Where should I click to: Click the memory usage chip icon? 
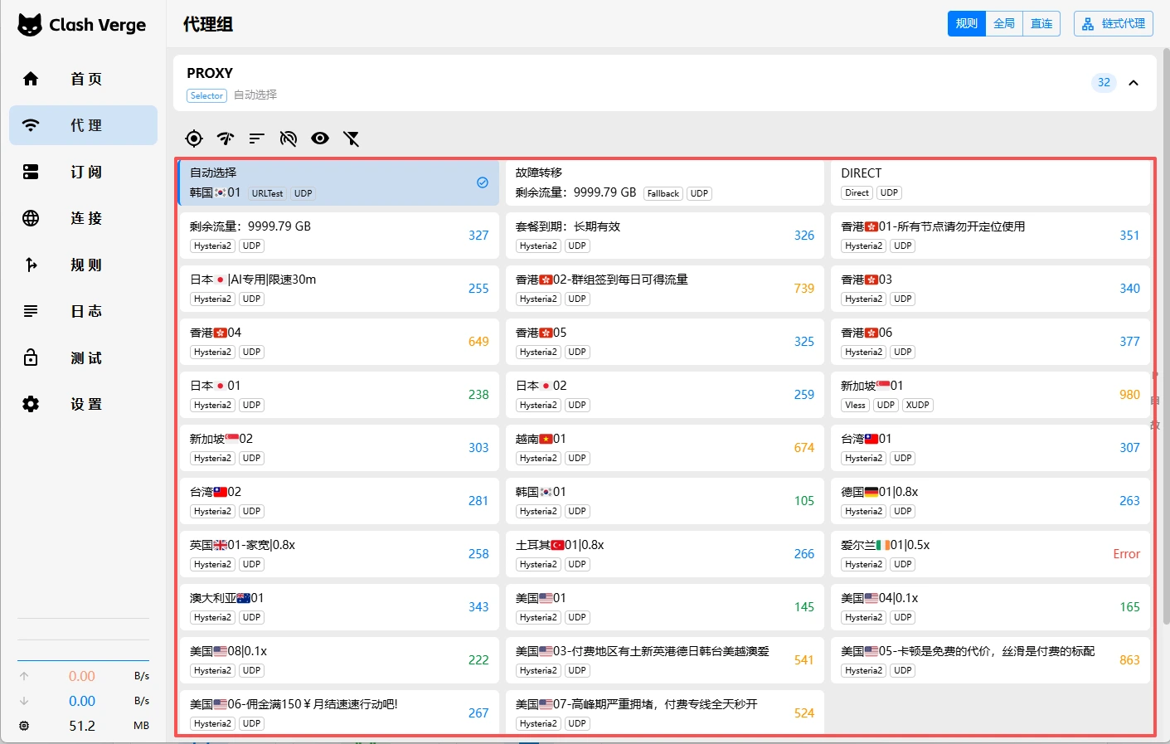tap(24, 726)
